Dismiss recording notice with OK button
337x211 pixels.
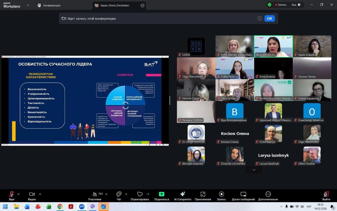tap(269, 18)
